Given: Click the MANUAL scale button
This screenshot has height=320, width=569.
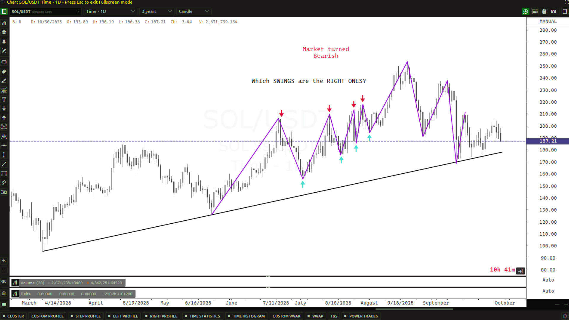Looking at the screenshot, I should tap(548, 21).
